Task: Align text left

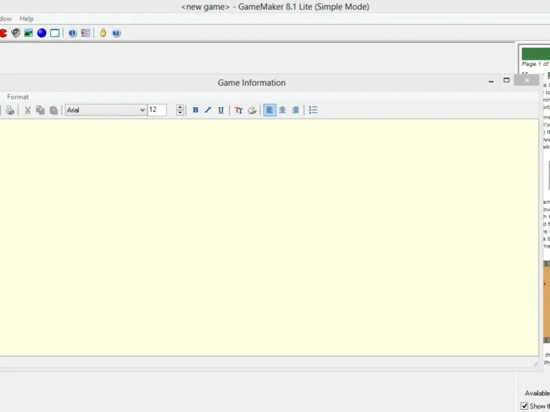Action: 269,110
